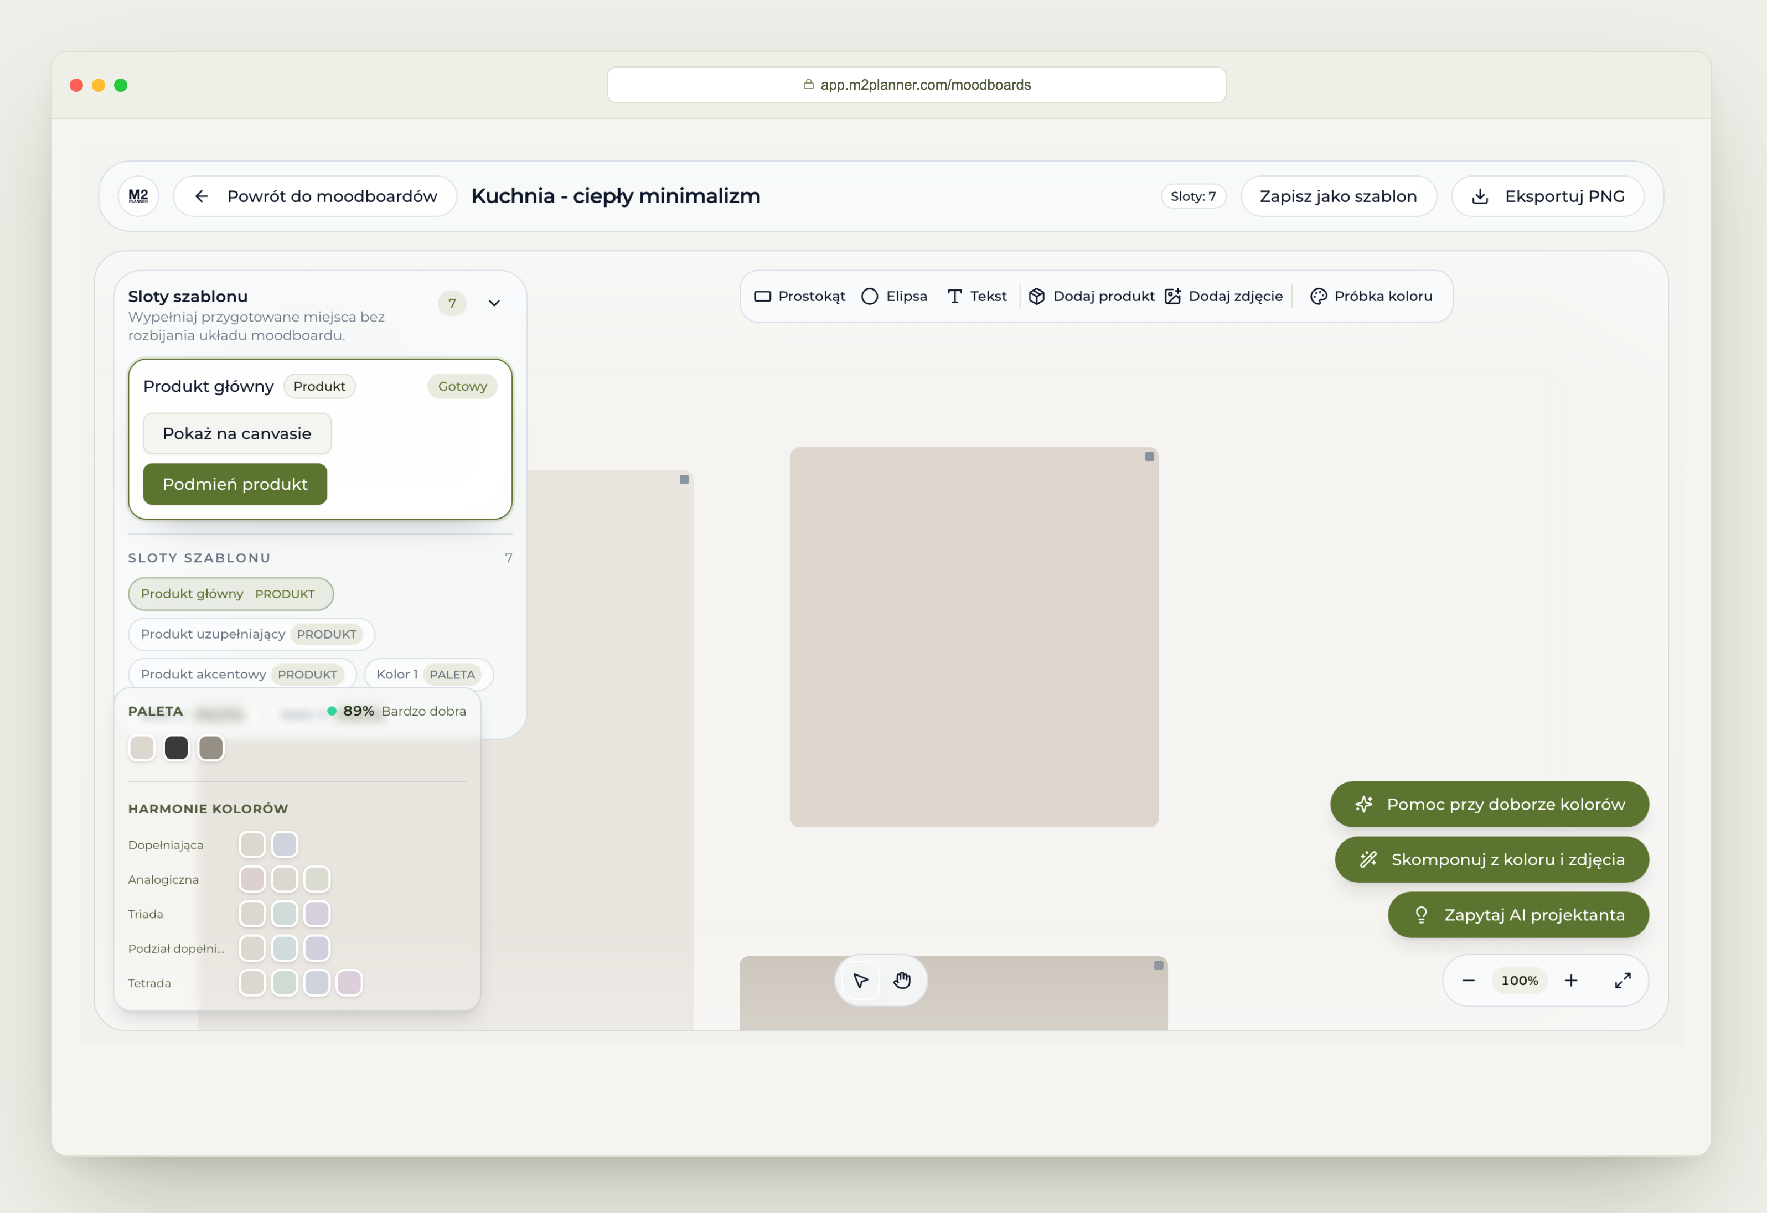Select the Produkt uzupełniający slot chip
This screenshot has height=1213, width=1767.
(251, 634)
